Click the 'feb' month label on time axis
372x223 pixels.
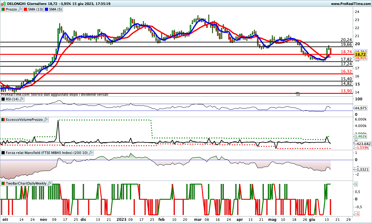[x=161, y=219]
